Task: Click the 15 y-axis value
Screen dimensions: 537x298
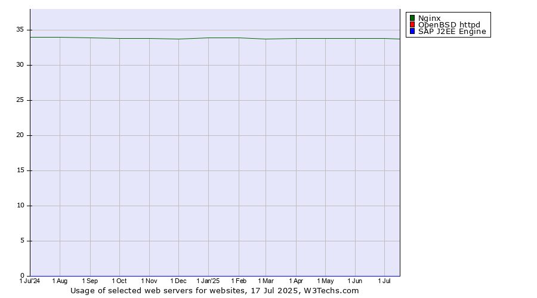Action: pos(20,170)
